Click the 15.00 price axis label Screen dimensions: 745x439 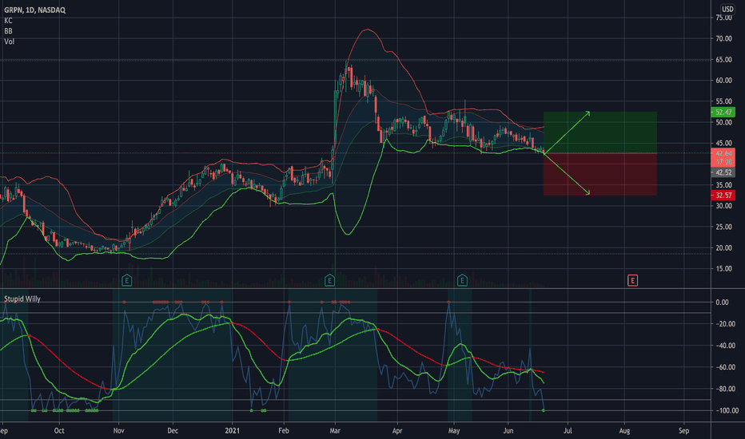click(723, 269)
